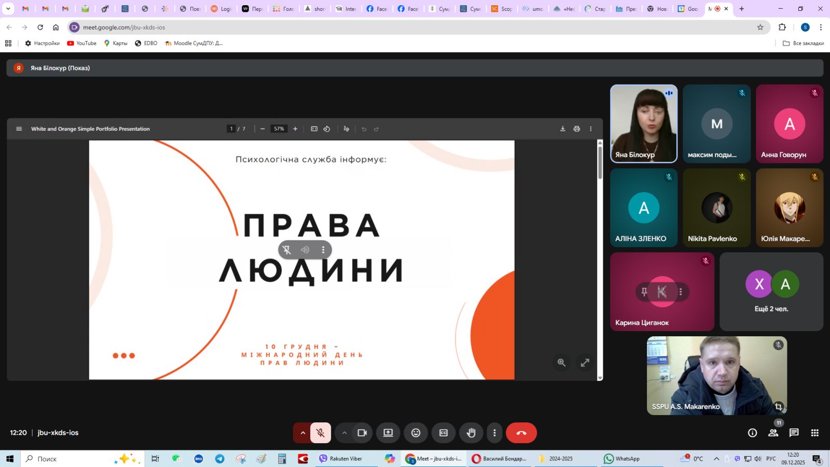
Task: Turn on closed captions
Action: 444,433
